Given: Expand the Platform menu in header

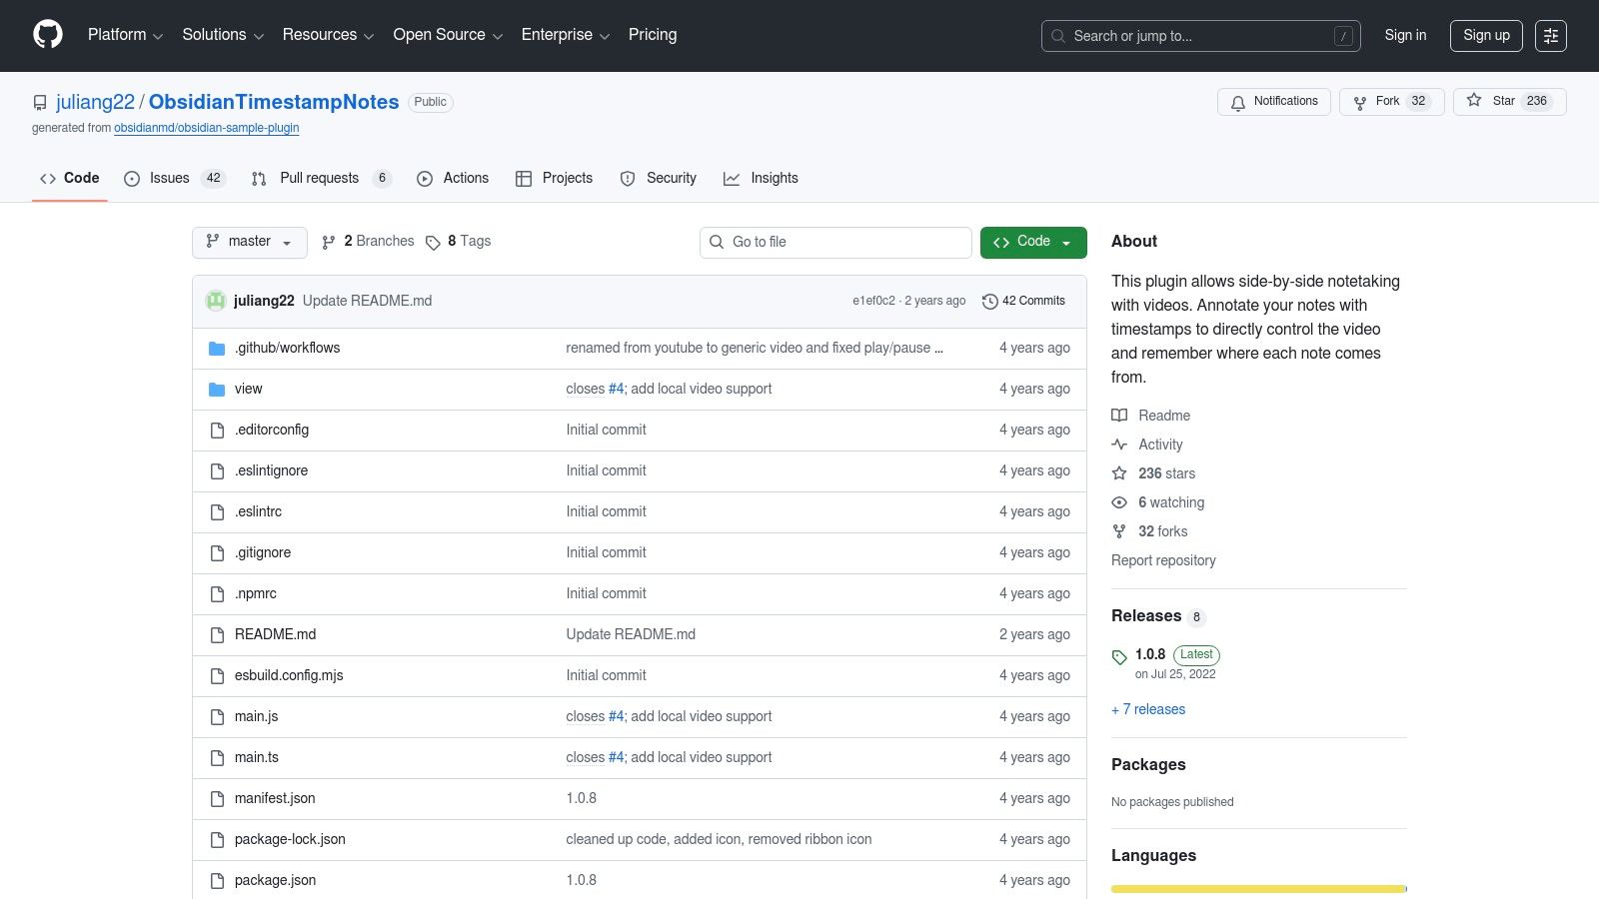Looking at the screenshot, I should pos(125,35).
